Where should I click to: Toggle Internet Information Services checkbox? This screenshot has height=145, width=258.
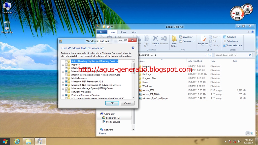coord(66,71)
